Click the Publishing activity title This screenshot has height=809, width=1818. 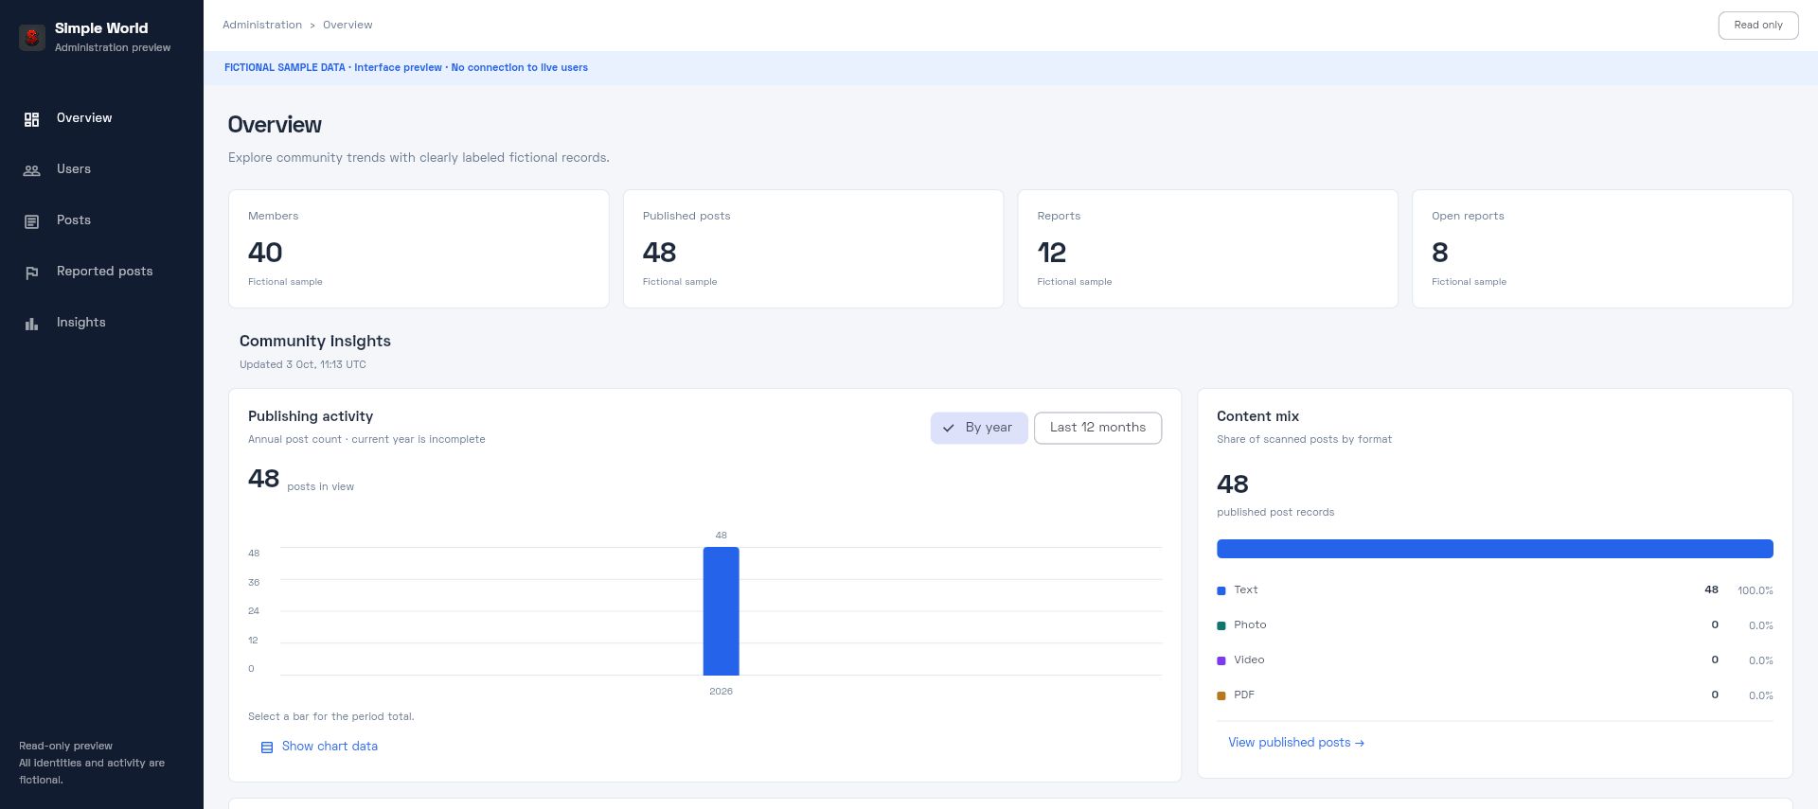click(x=311, y=416)
